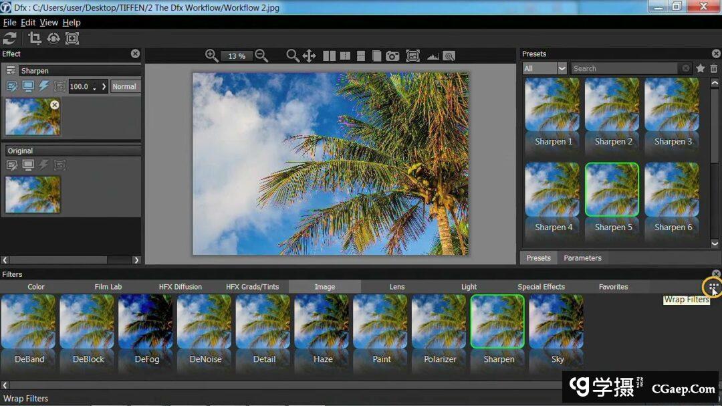Screen dimensions: 722x406
Task: Open the Edit menu
Action: point(28,22)
